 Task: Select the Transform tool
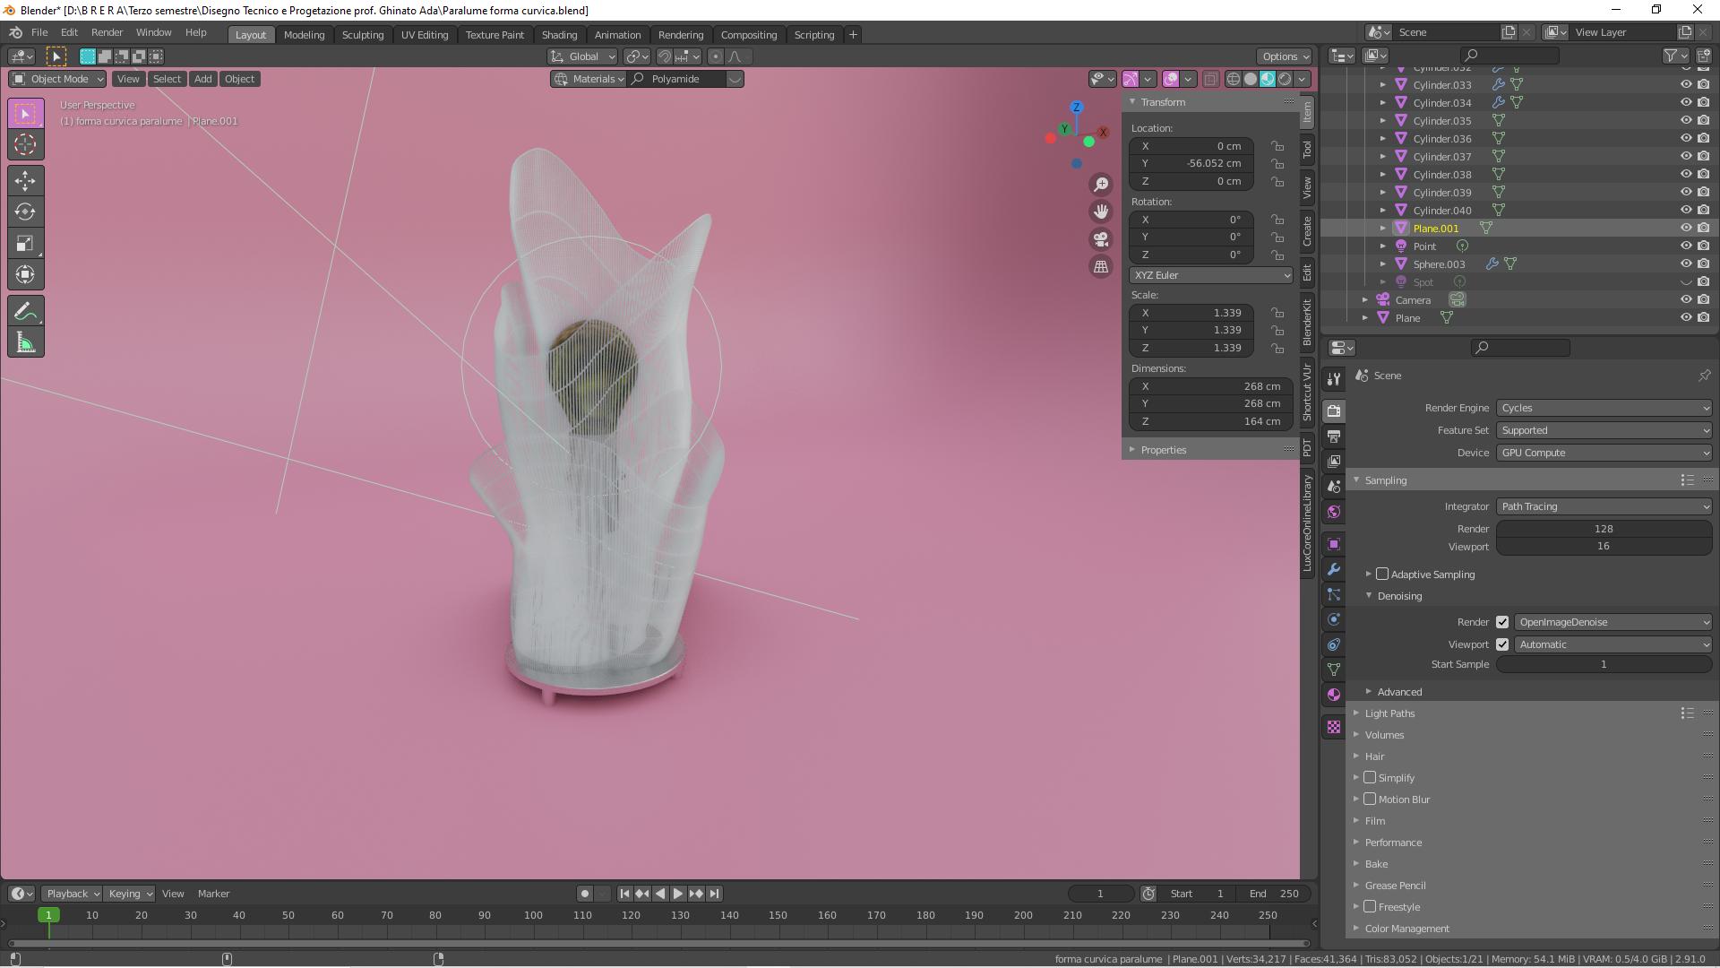(25, 274)
